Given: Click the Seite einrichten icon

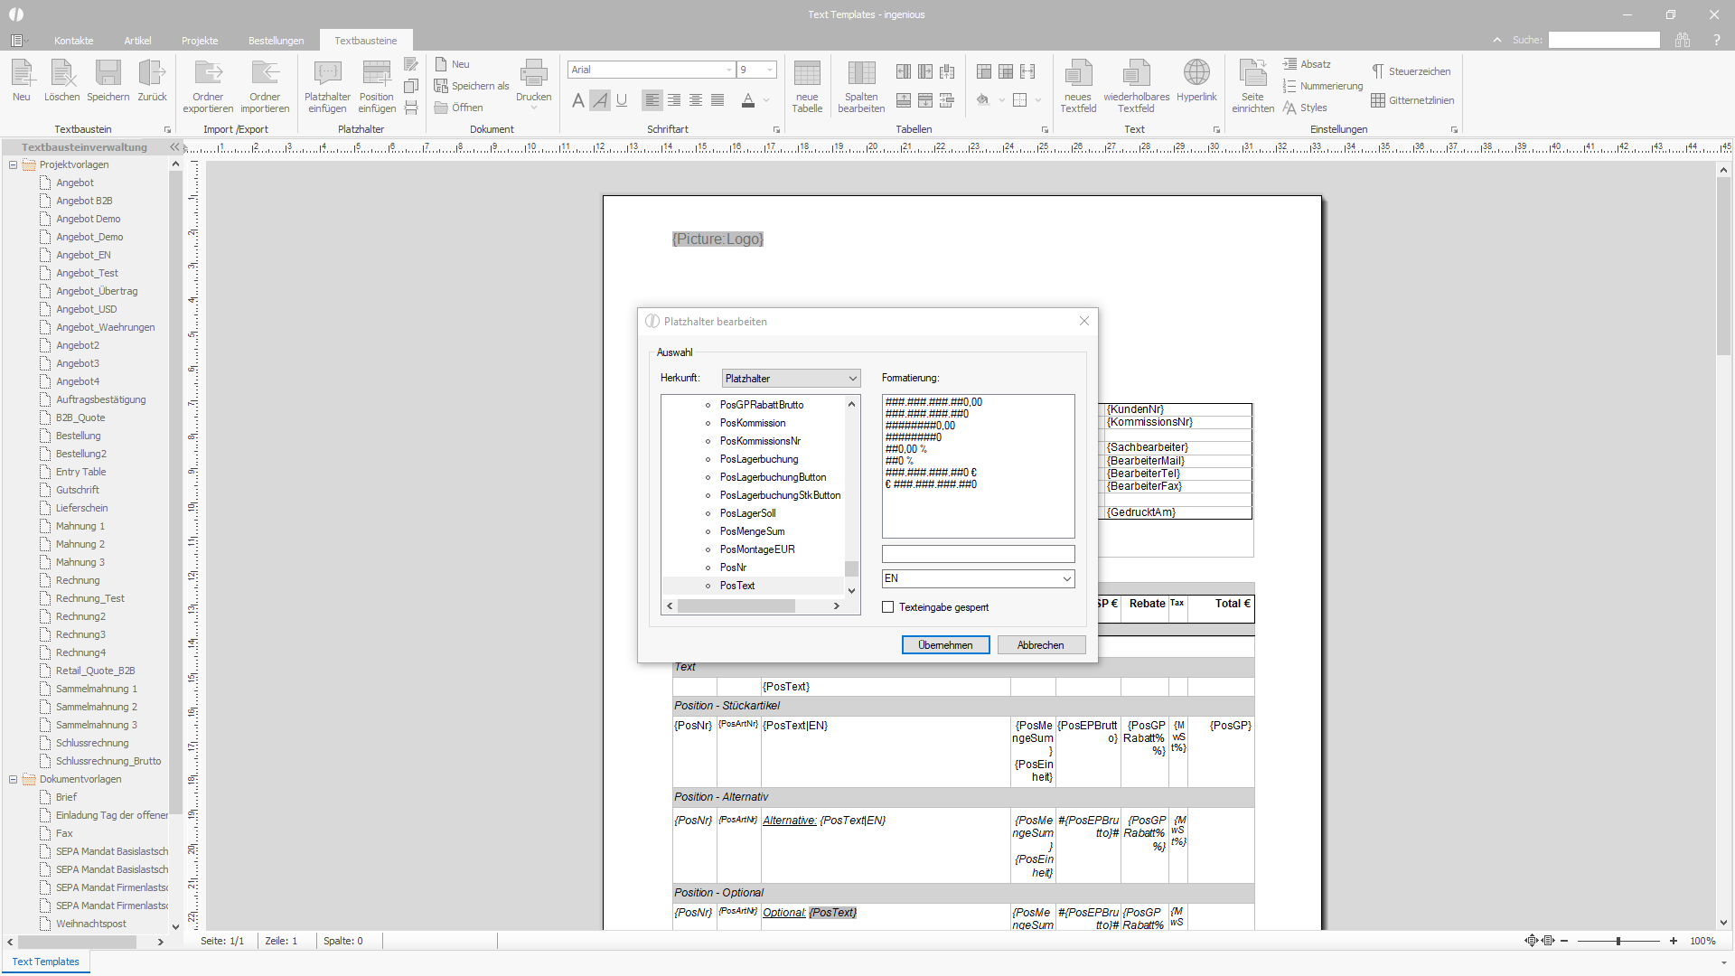Looking at the screenshot, I should pyautogui.click(x=1252, y=73).
